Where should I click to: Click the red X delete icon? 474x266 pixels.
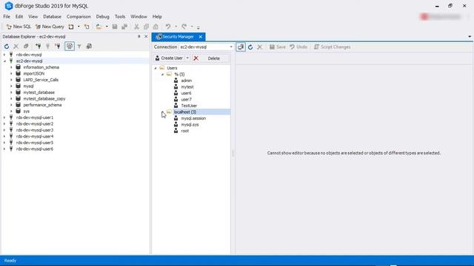pyautogui.click(x=196, y=58)
